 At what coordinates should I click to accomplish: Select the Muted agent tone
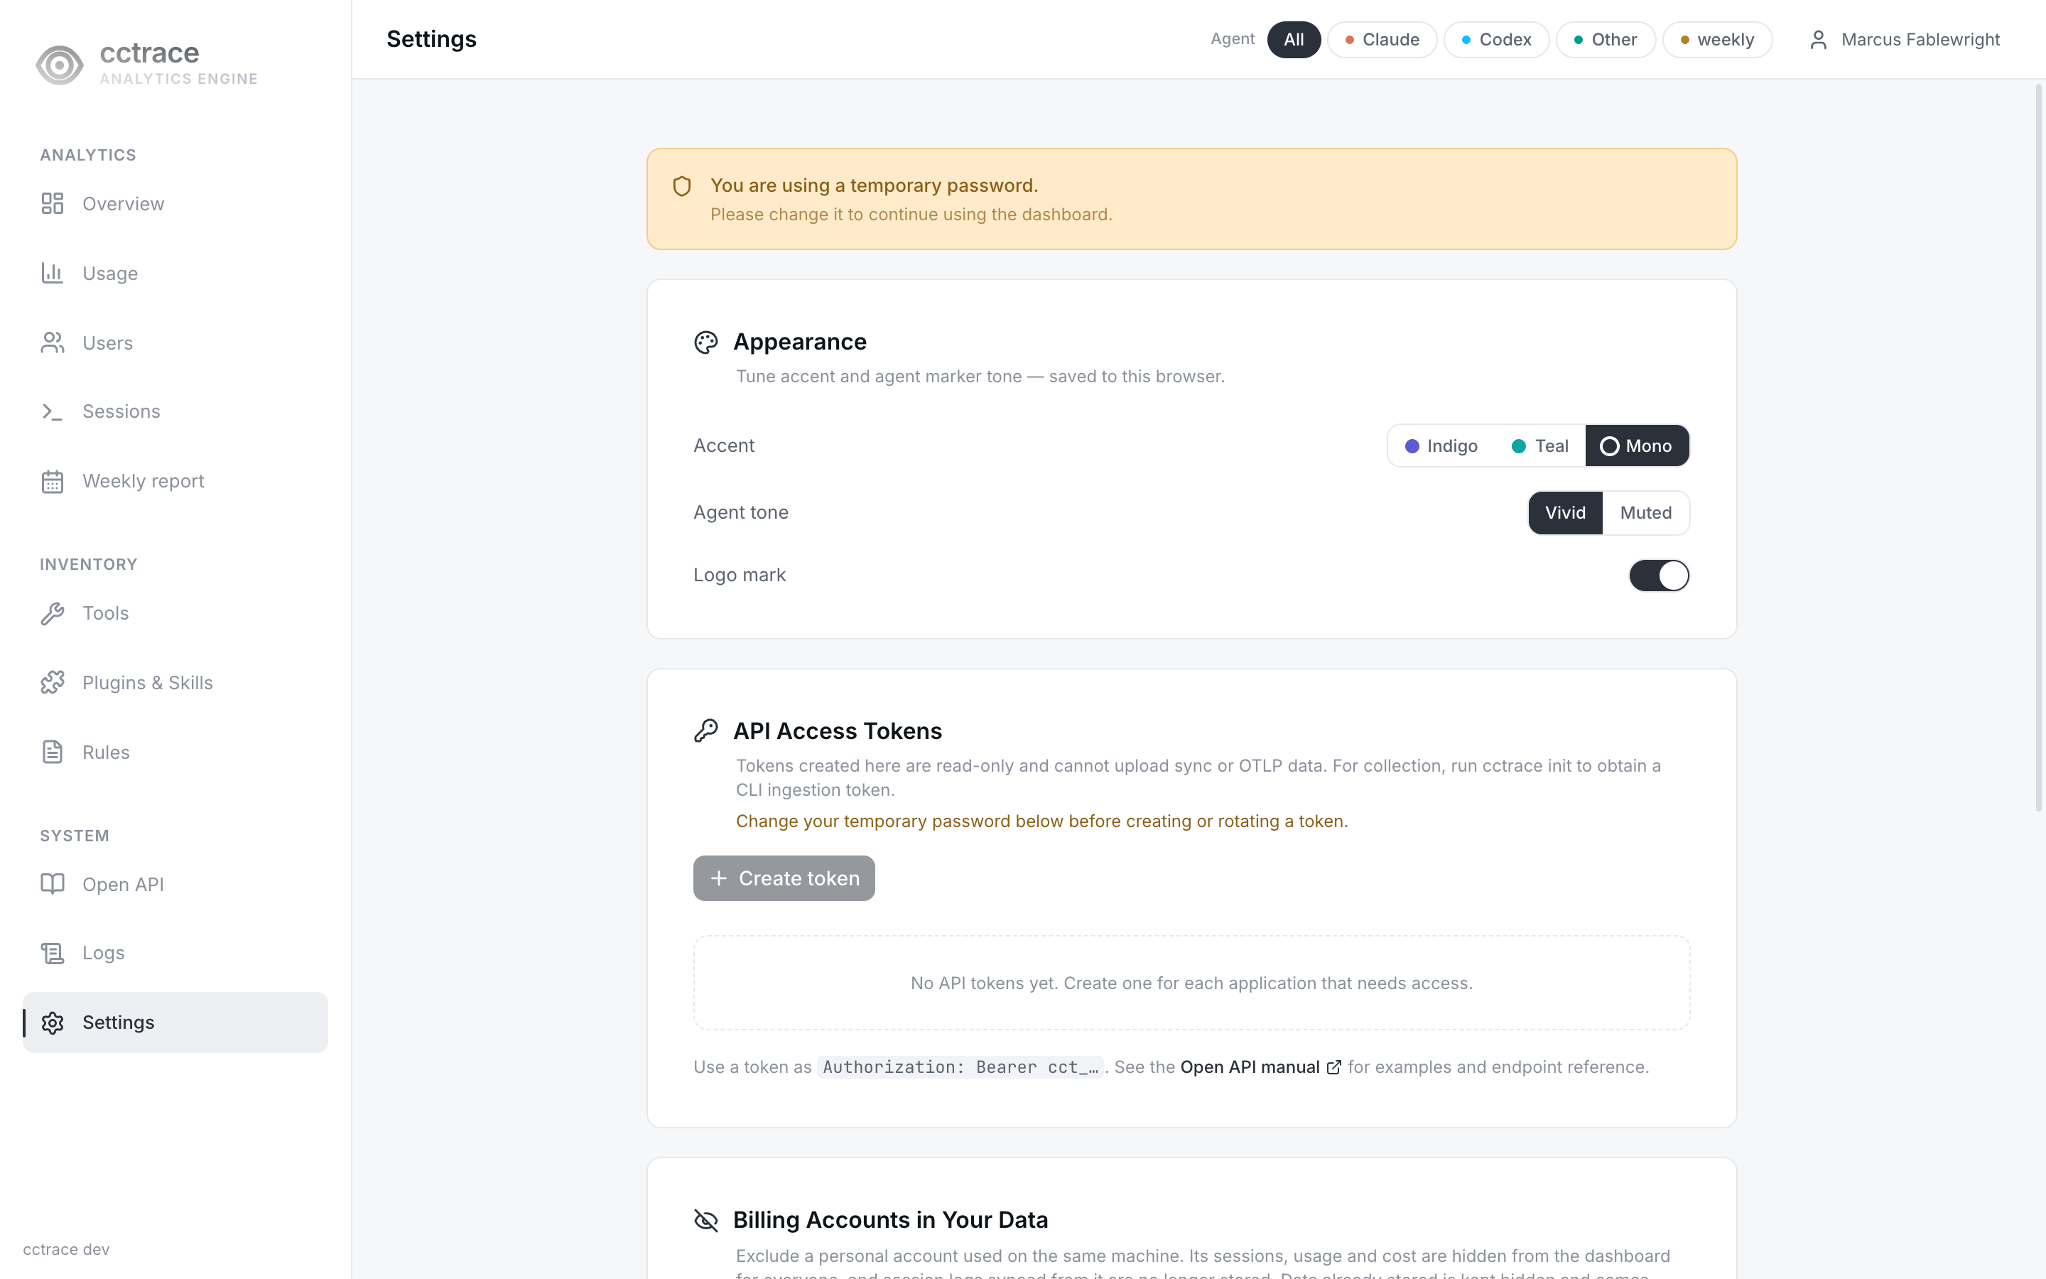1645,512
